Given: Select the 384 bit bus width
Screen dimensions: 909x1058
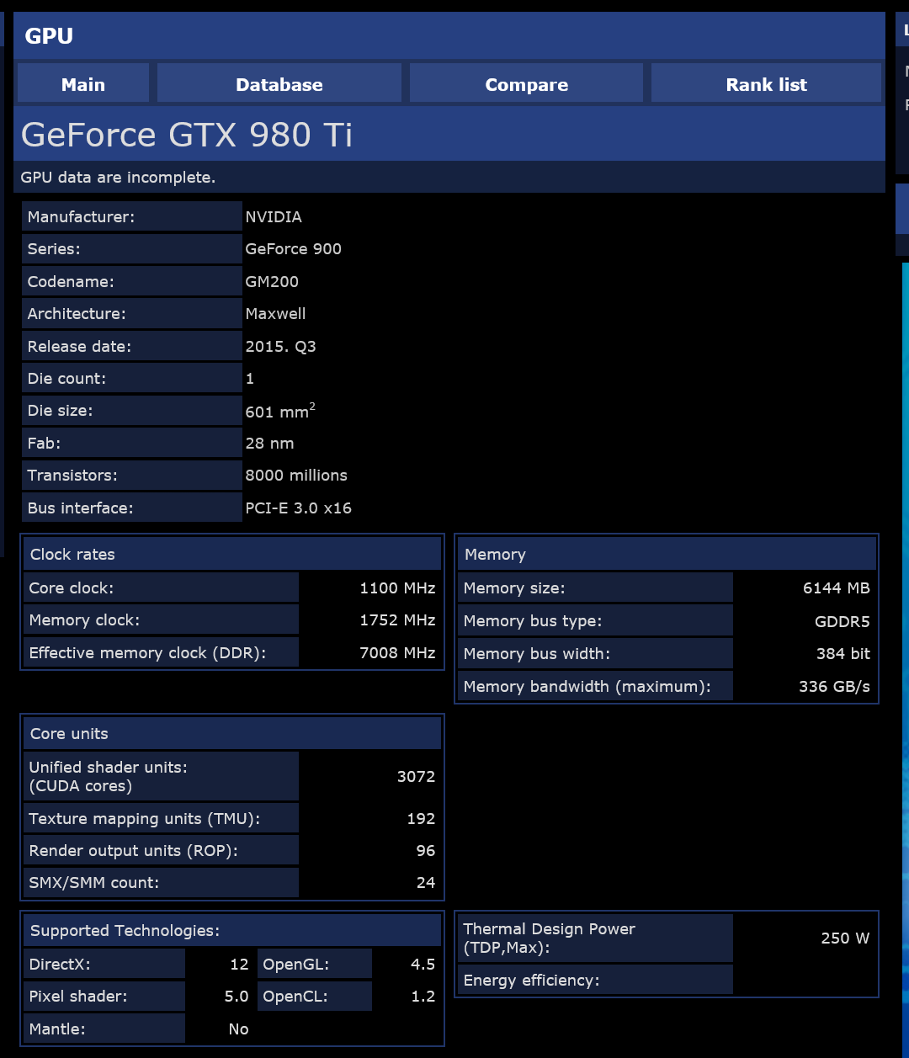Looking at the screenshot, I should 843,654.
